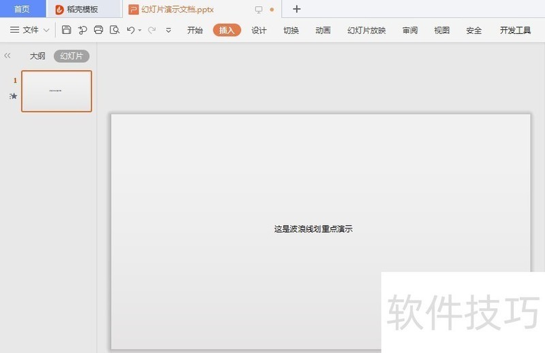The width and height of the screenshot is (545, 353).
Task: Open the 安全 ribbon tab
Action: (473, 30)
